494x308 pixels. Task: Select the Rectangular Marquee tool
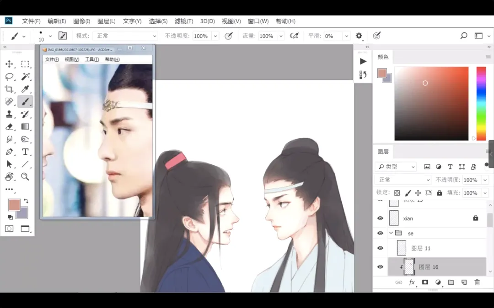25,64
